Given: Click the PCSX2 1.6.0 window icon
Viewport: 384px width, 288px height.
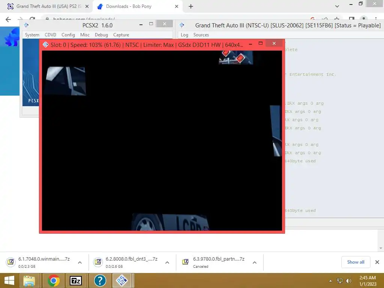Looking at the screenshot, I should coord(26,25).
